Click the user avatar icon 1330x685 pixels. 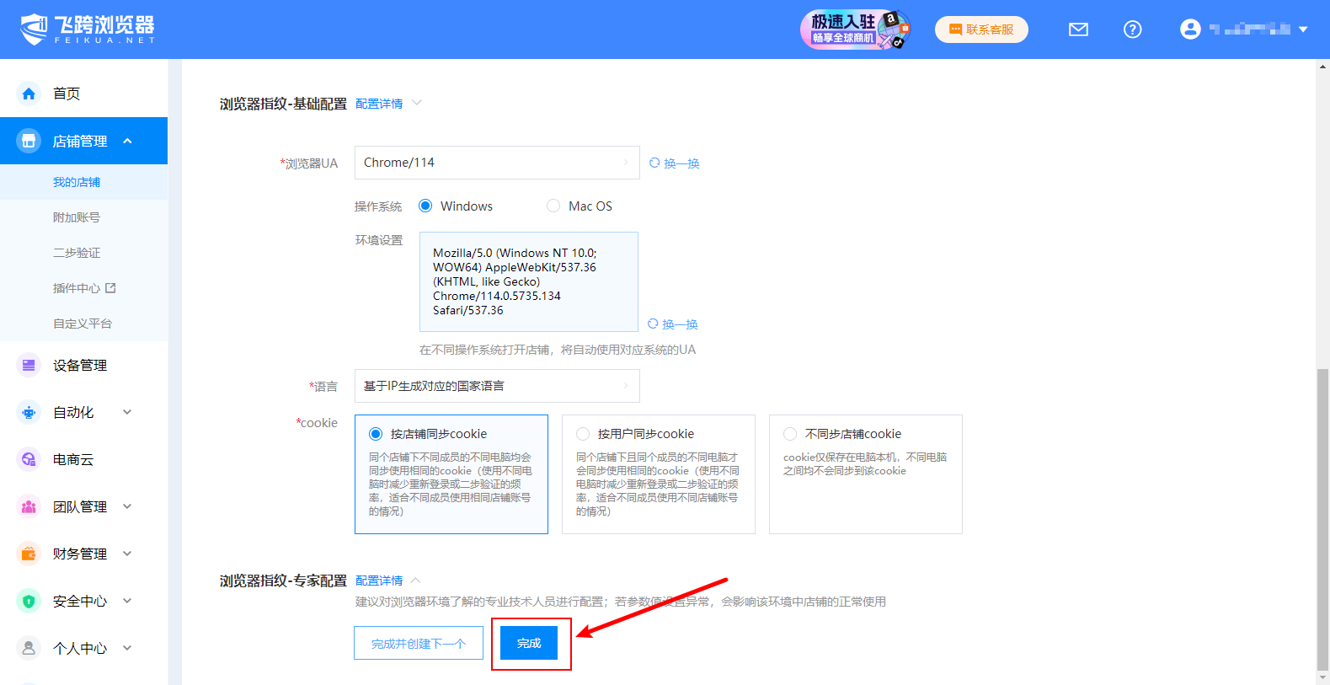1190,29
